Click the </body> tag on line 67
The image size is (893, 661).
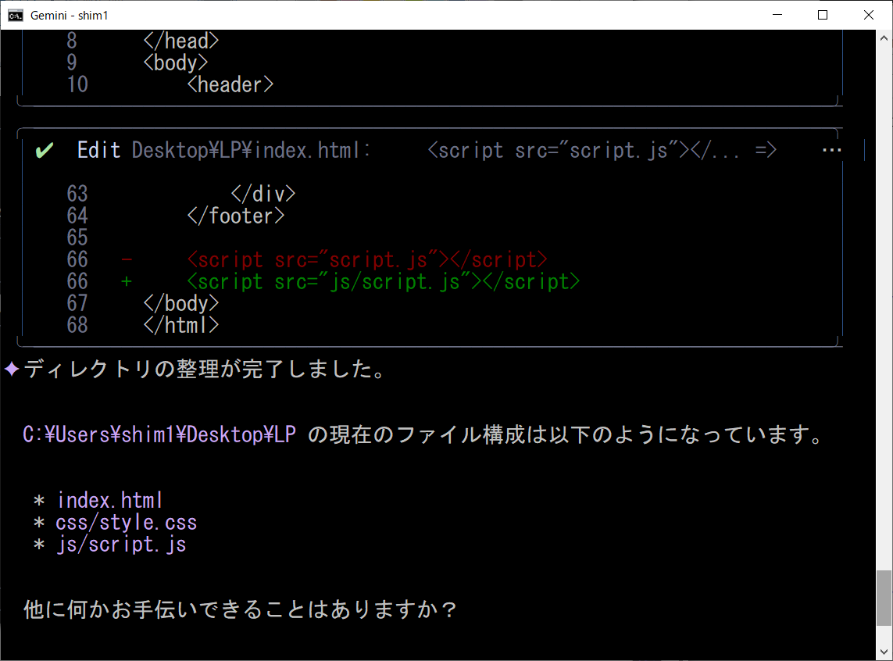point(181,303)
